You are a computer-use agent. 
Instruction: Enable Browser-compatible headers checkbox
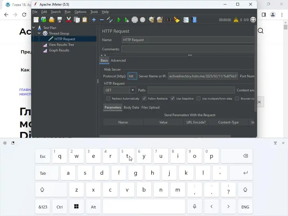[237, 99]
